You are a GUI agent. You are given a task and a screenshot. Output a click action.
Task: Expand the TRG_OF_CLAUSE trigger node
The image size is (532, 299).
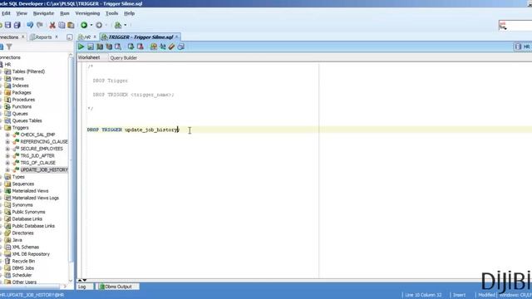[7, 163]
